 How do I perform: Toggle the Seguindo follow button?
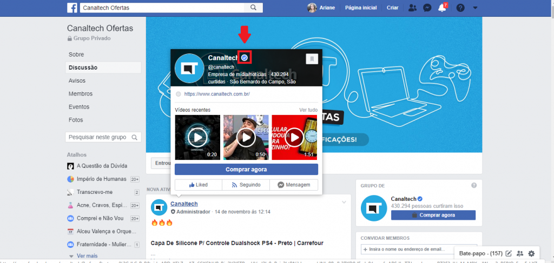pos(246,185)
